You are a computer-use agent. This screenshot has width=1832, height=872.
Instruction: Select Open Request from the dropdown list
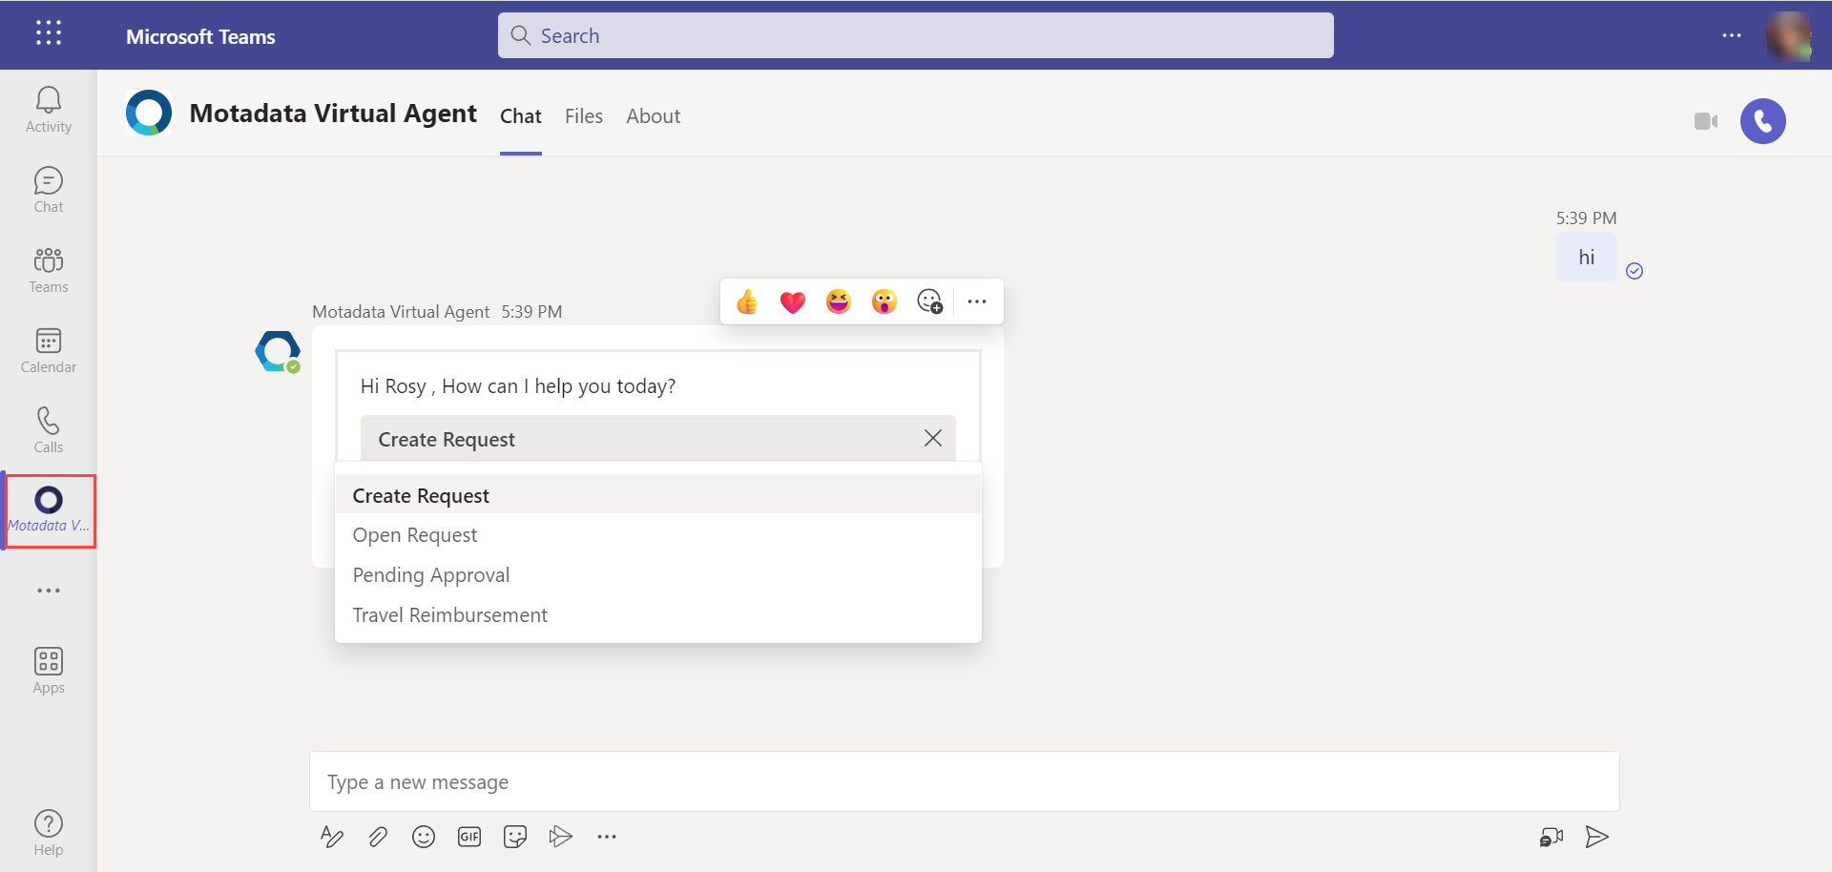tap(415, 534)
